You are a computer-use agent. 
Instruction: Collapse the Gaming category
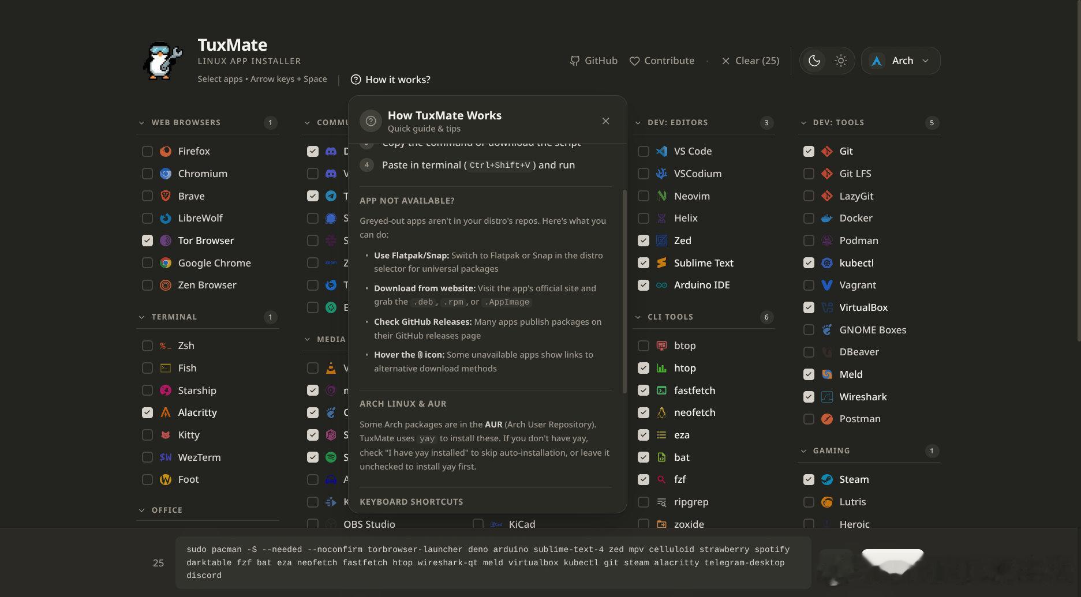point(869,450)
